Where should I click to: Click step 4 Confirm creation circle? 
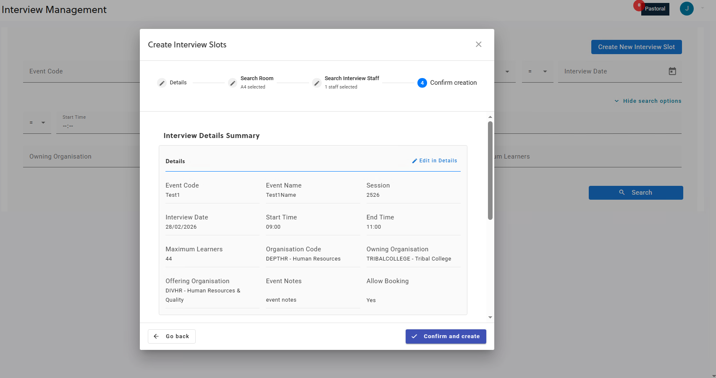click(422, 83)
